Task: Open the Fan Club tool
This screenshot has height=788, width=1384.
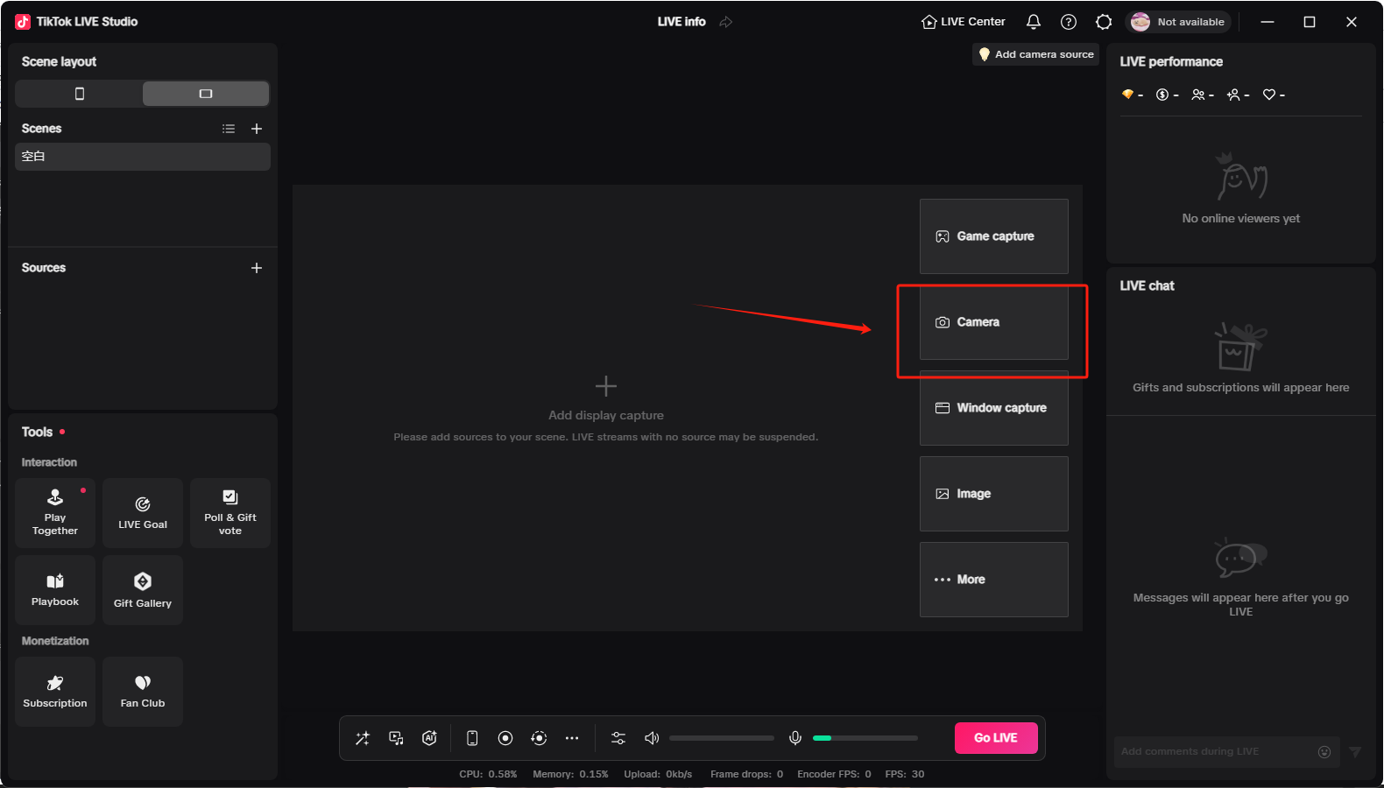Action: (x=143, y=692)
